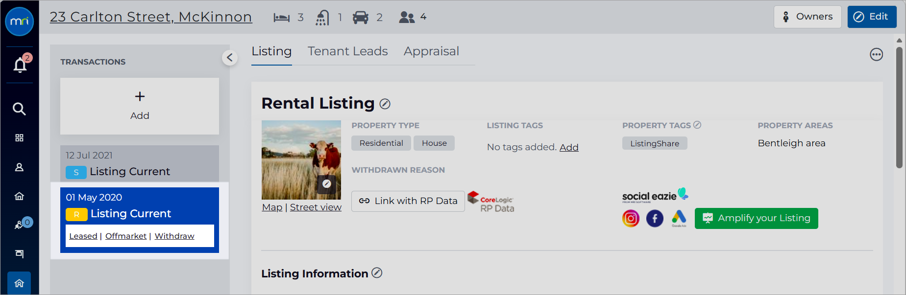Screen dimensions: 906x295
Task: Open the contacts person icon
Action: tap(19, 167)
